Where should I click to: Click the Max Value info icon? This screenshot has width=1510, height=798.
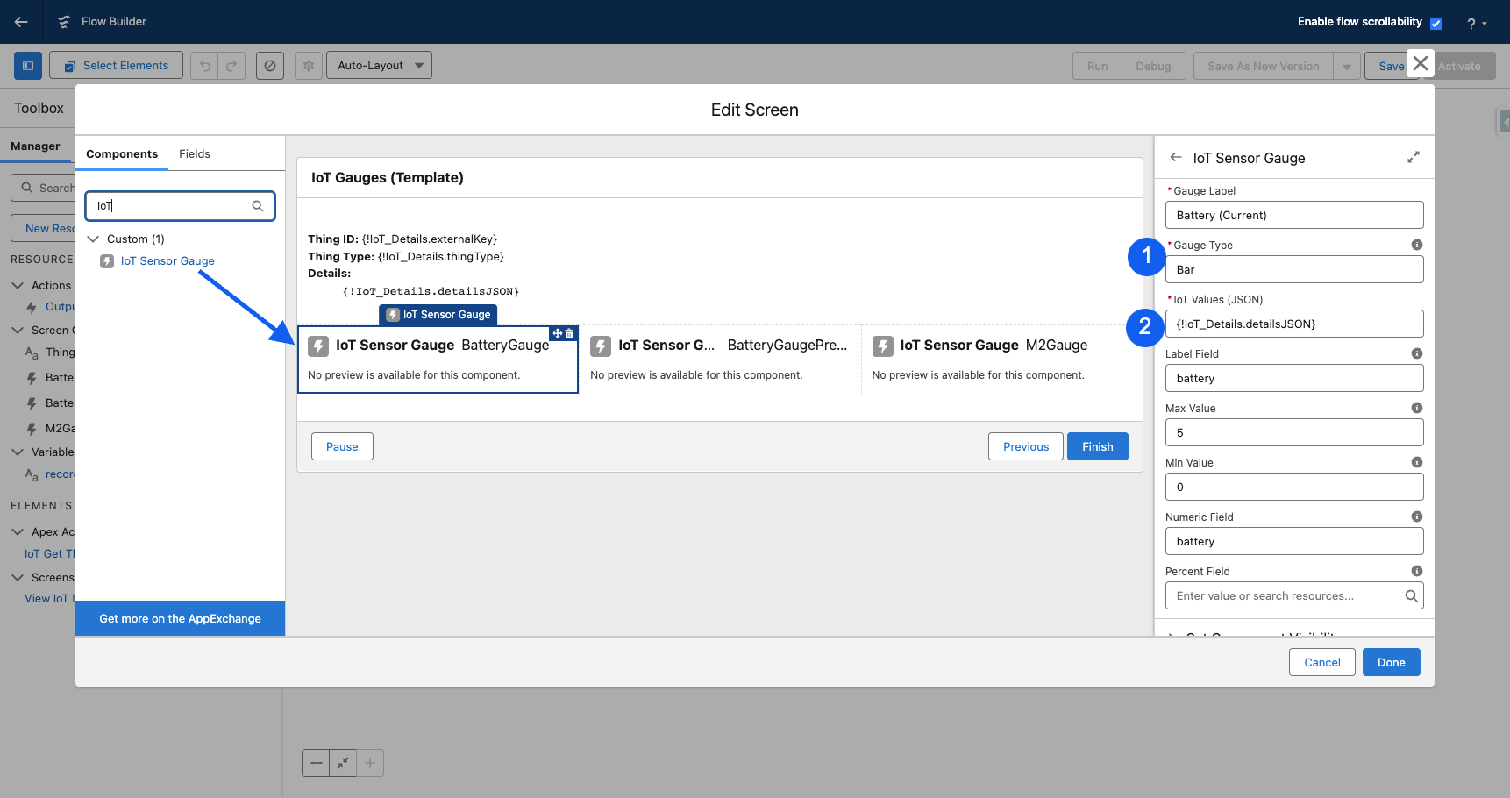(x=1417, y=408)
